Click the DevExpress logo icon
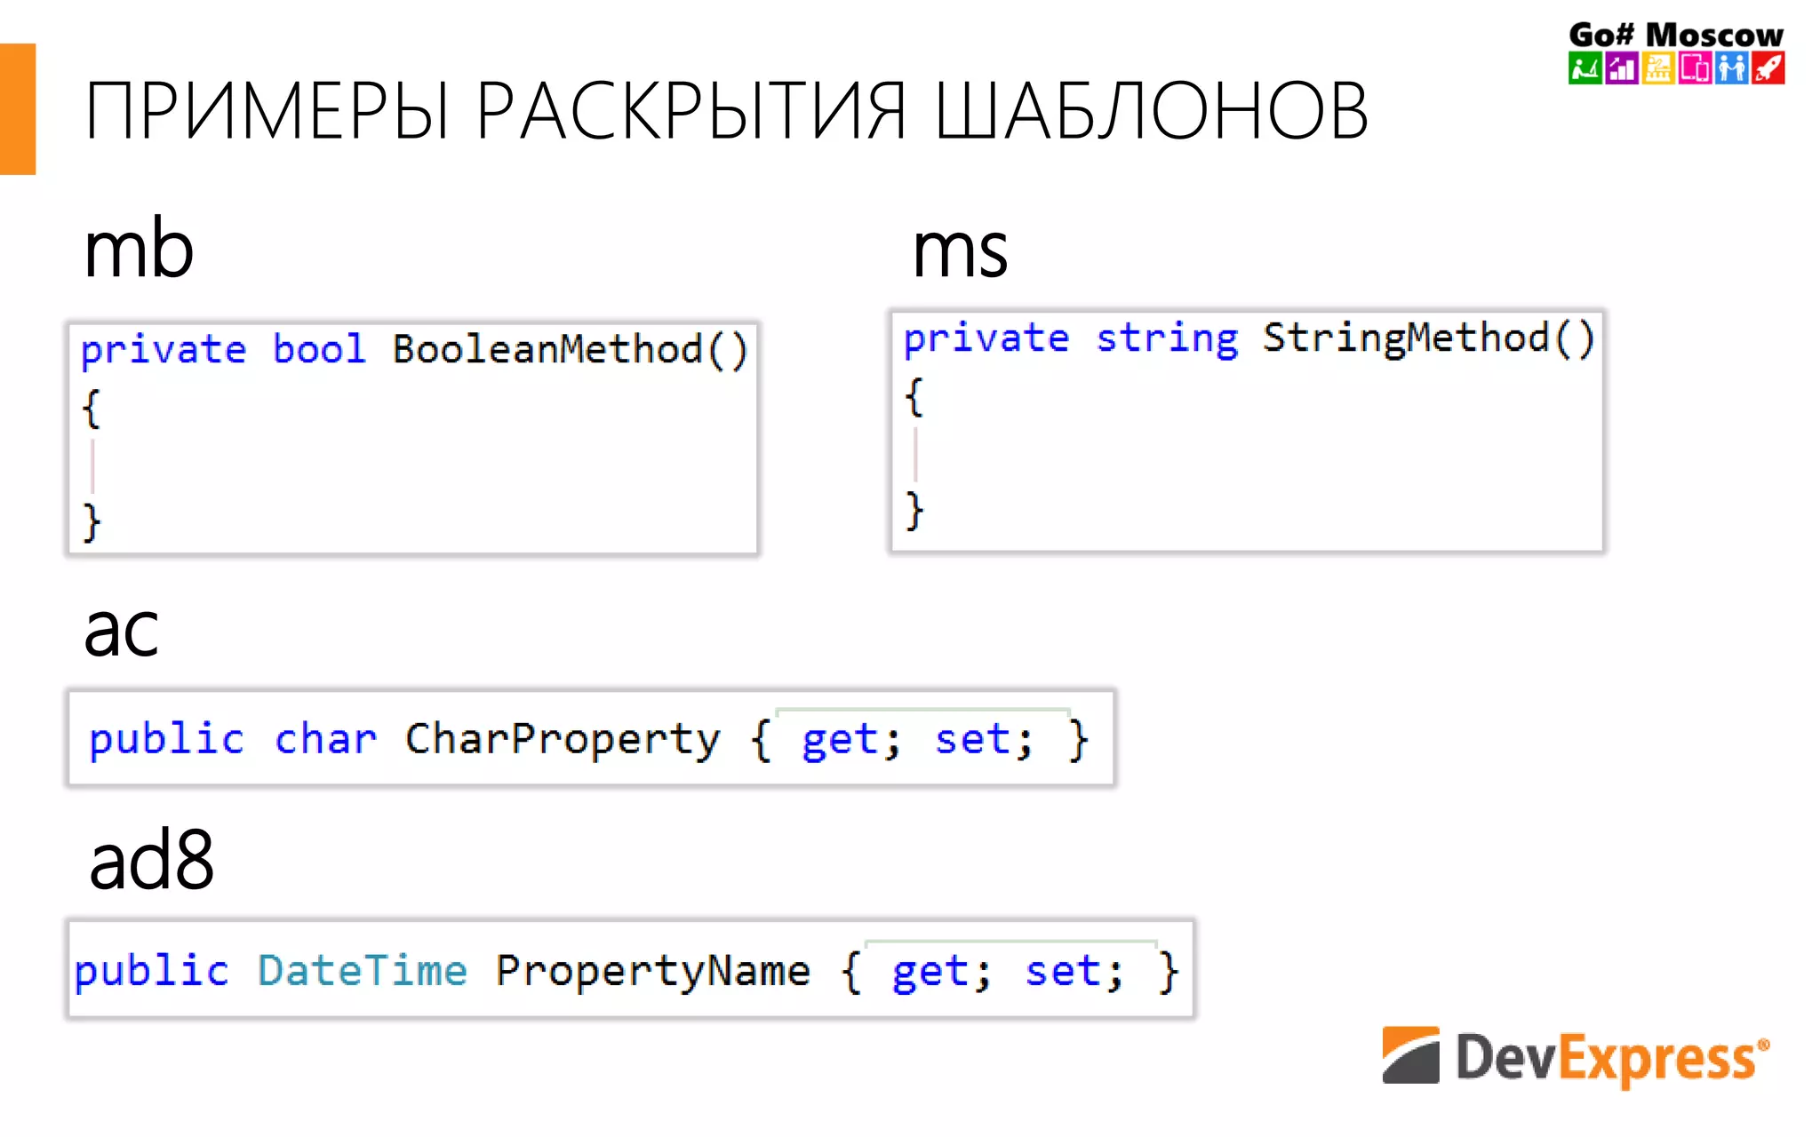Screen dimensions: 1820x1137 (x=1410, y=1054)
